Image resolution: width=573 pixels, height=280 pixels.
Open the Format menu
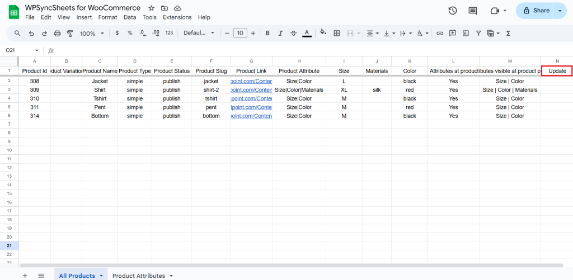tap(107, 17)
